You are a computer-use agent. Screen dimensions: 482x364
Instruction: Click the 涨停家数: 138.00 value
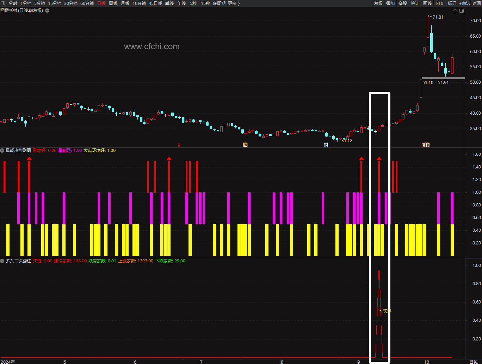click(70, 261)
